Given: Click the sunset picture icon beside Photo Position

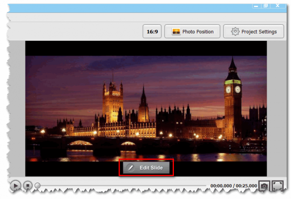Looking at the screenshot, I should click(x=176, y=31).
